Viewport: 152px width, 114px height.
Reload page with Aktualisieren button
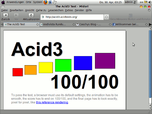(31, 17)
